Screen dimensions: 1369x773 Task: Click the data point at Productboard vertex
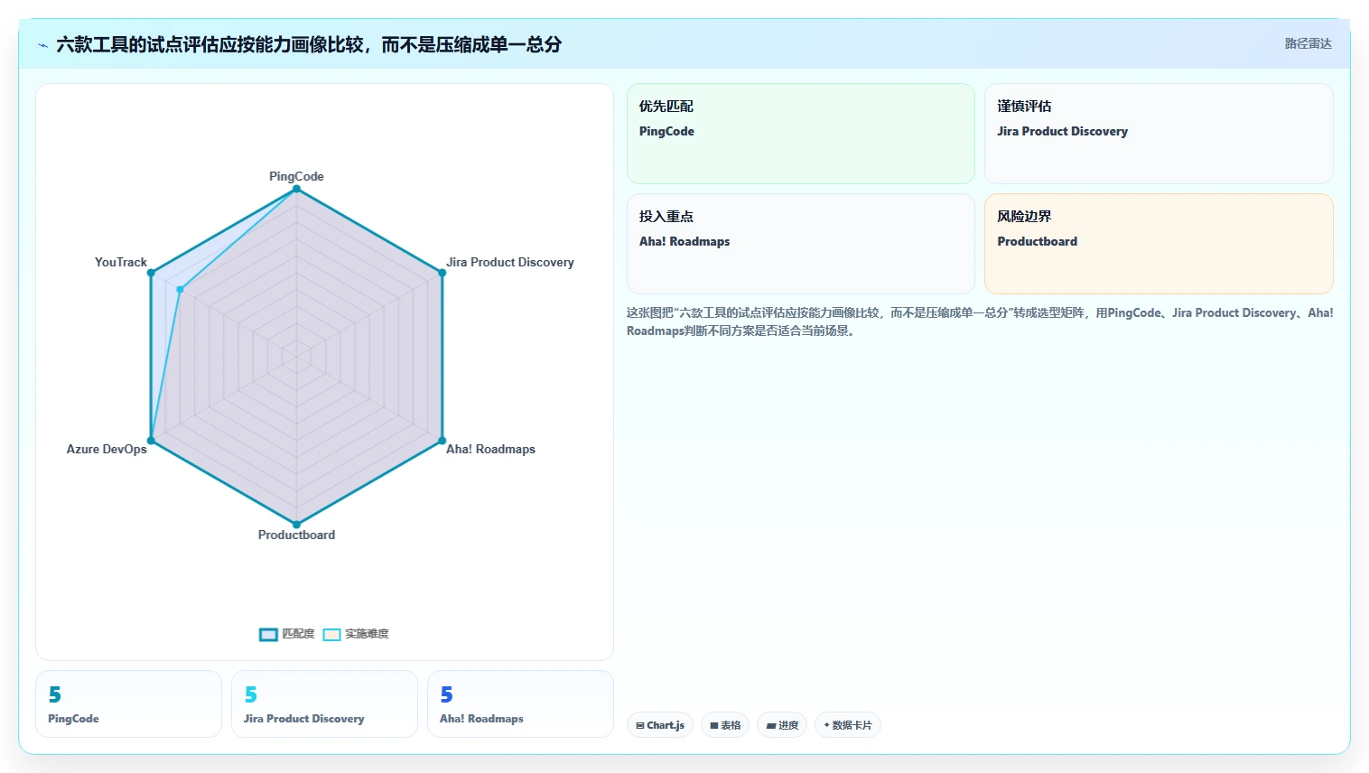[x=296, y=525]
